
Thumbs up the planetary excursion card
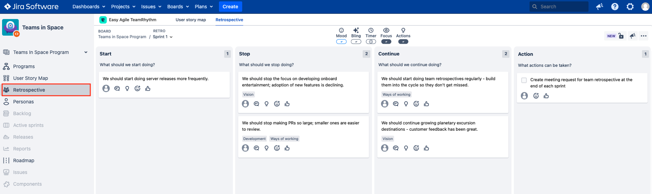click(426, 148)
